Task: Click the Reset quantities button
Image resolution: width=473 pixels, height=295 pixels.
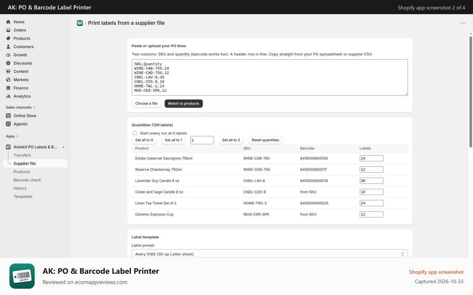Action: pos(265,140)
